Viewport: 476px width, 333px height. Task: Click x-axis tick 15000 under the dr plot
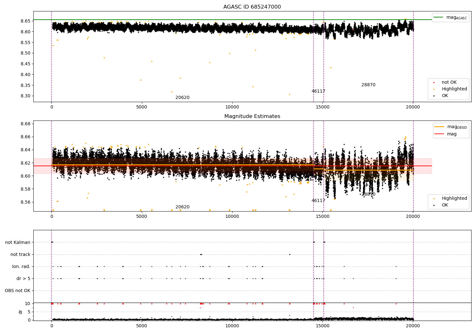pos(322,326)
